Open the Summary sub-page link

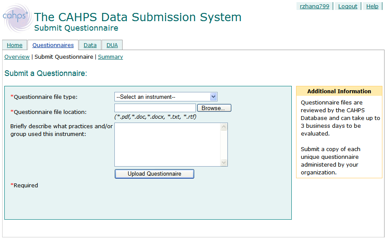110,57
